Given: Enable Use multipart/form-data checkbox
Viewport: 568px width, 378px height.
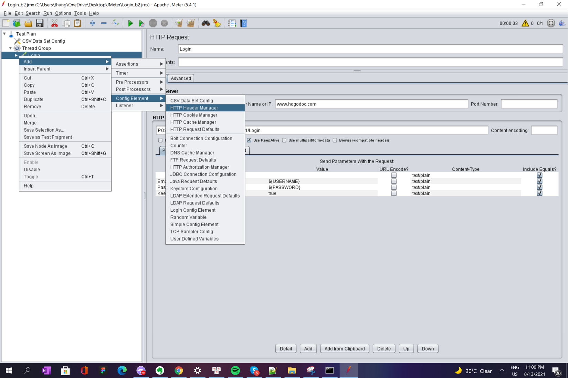Looking at the screenshot, I should click(x=284, y=140).
